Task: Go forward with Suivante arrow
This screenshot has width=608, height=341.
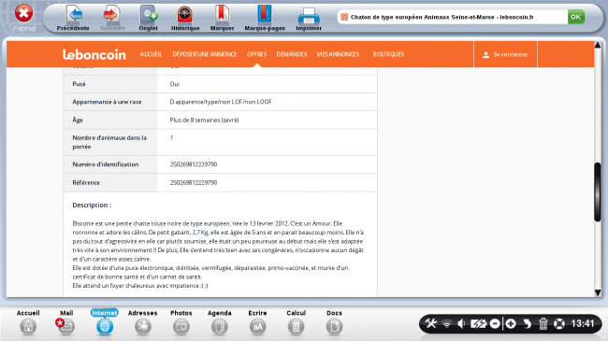Action: click(112, 18)
